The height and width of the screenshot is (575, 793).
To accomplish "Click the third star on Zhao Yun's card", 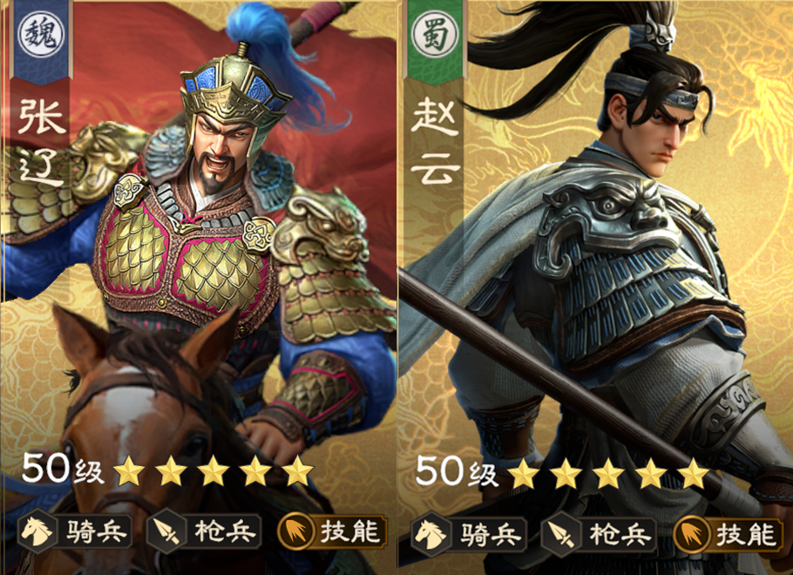I will pos(608,473).
